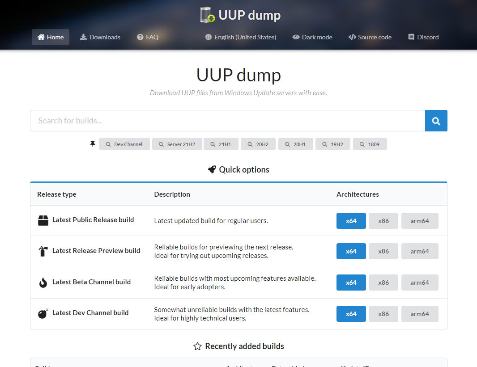Select the 20H1 quick search chip
Viewport: 477px width, 367px height.
295,144
